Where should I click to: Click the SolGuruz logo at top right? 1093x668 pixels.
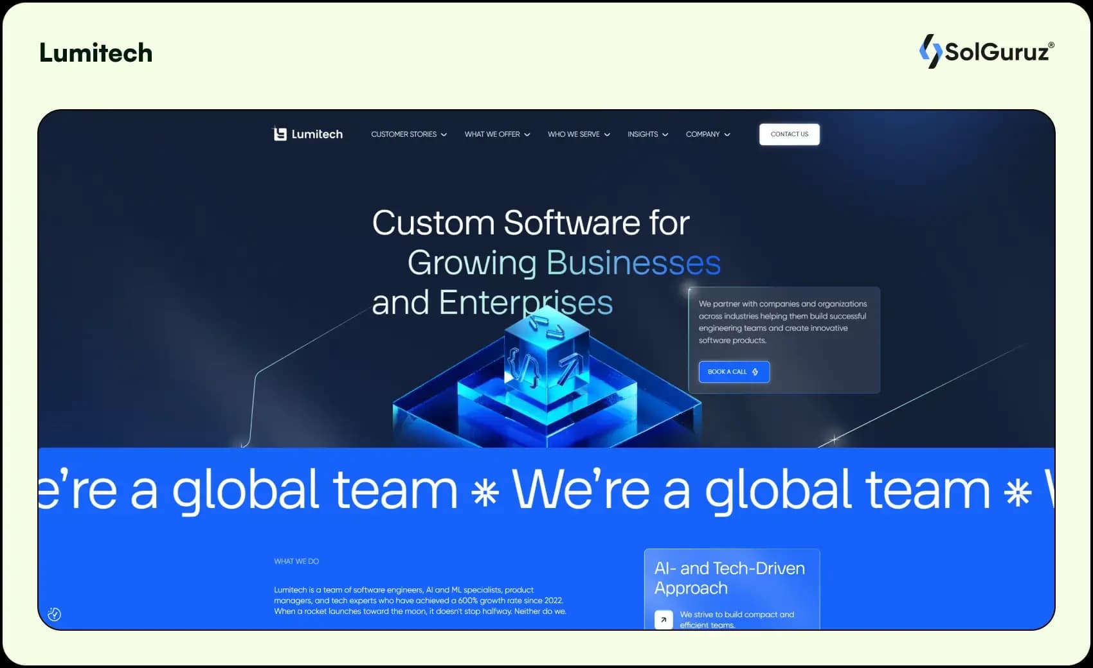[987, 51]
